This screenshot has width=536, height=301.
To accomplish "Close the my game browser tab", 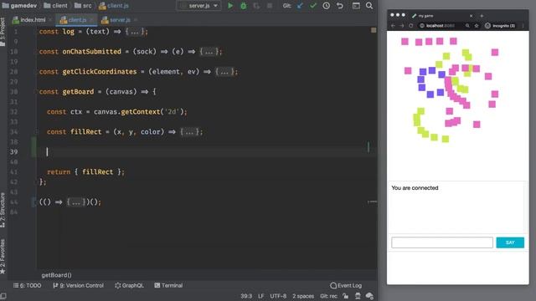I will (x=471, y=16).
